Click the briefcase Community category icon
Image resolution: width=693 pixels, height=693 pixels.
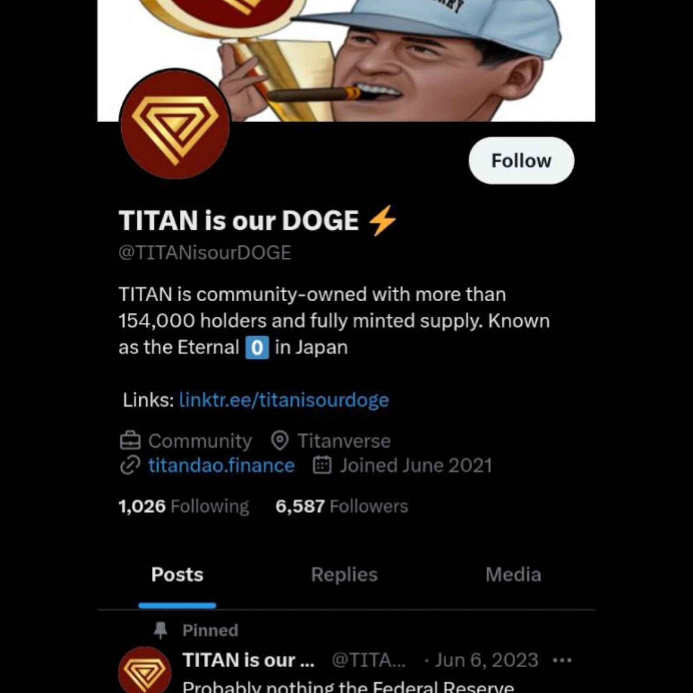[130, 441]
